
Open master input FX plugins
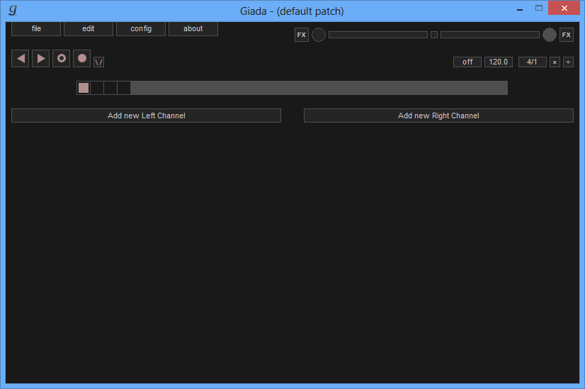click(302, 35)
